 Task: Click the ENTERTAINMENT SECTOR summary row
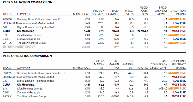pos(94,47)
